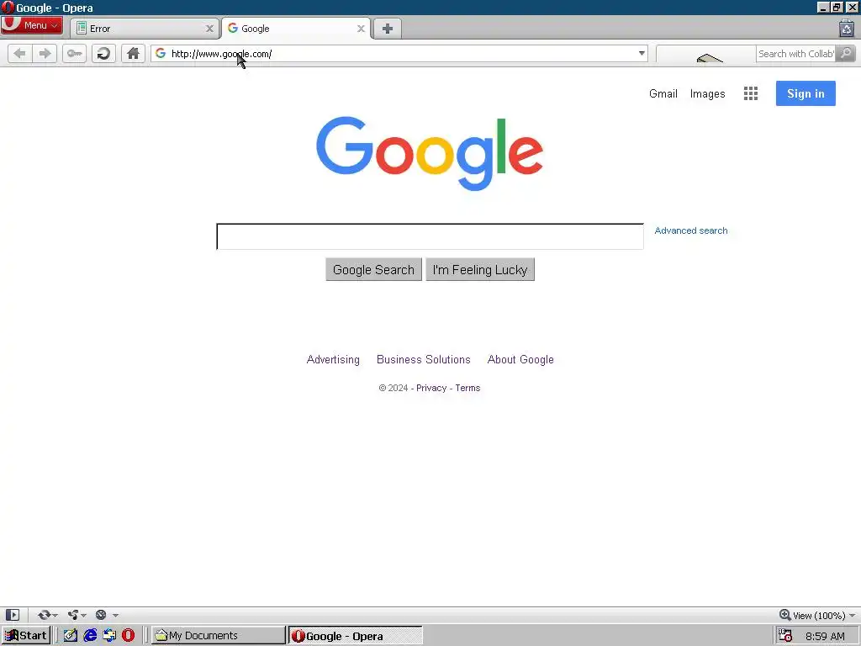
Task: Open the Terms link
Action: coord(467,388)
